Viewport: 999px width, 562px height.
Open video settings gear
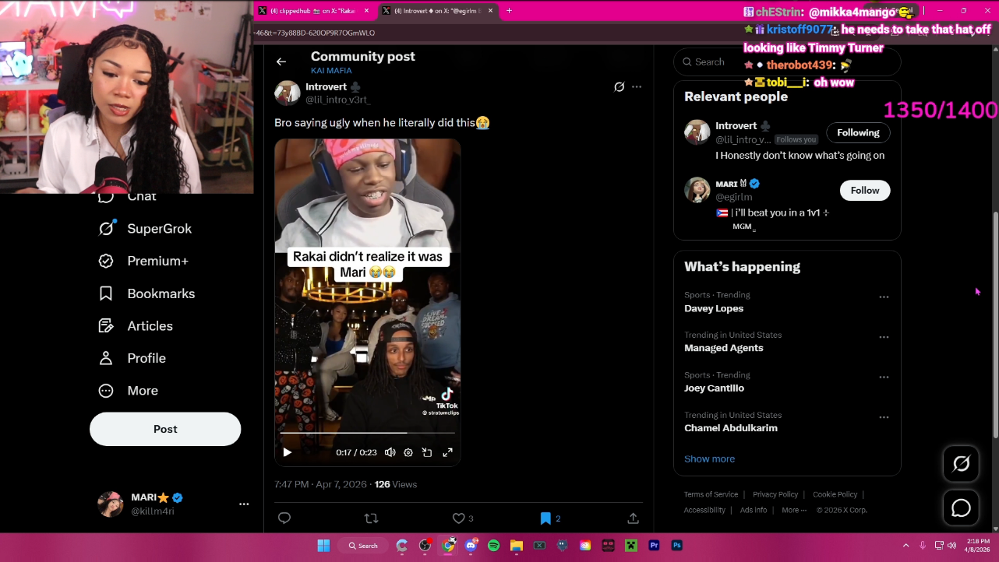[x=408, y=452]
